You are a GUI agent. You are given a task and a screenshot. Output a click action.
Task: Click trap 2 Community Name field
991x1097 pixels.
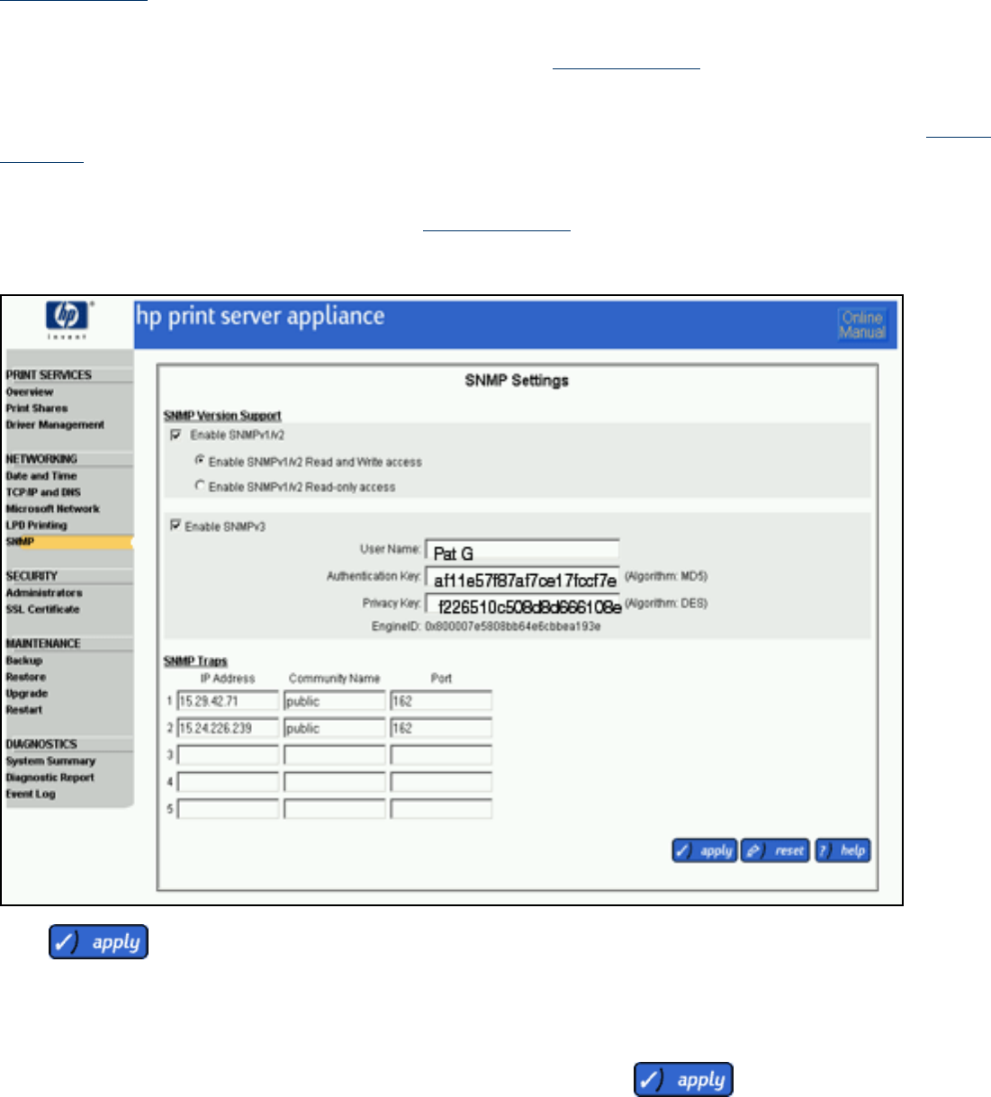point(335,728)
